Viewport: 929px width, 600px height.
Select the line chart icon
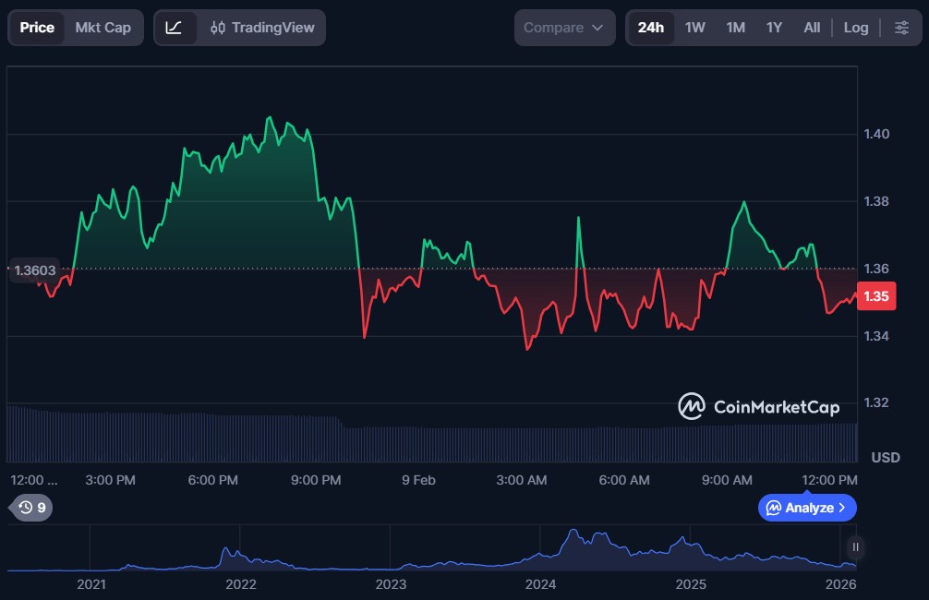click(x=175, y=28)
